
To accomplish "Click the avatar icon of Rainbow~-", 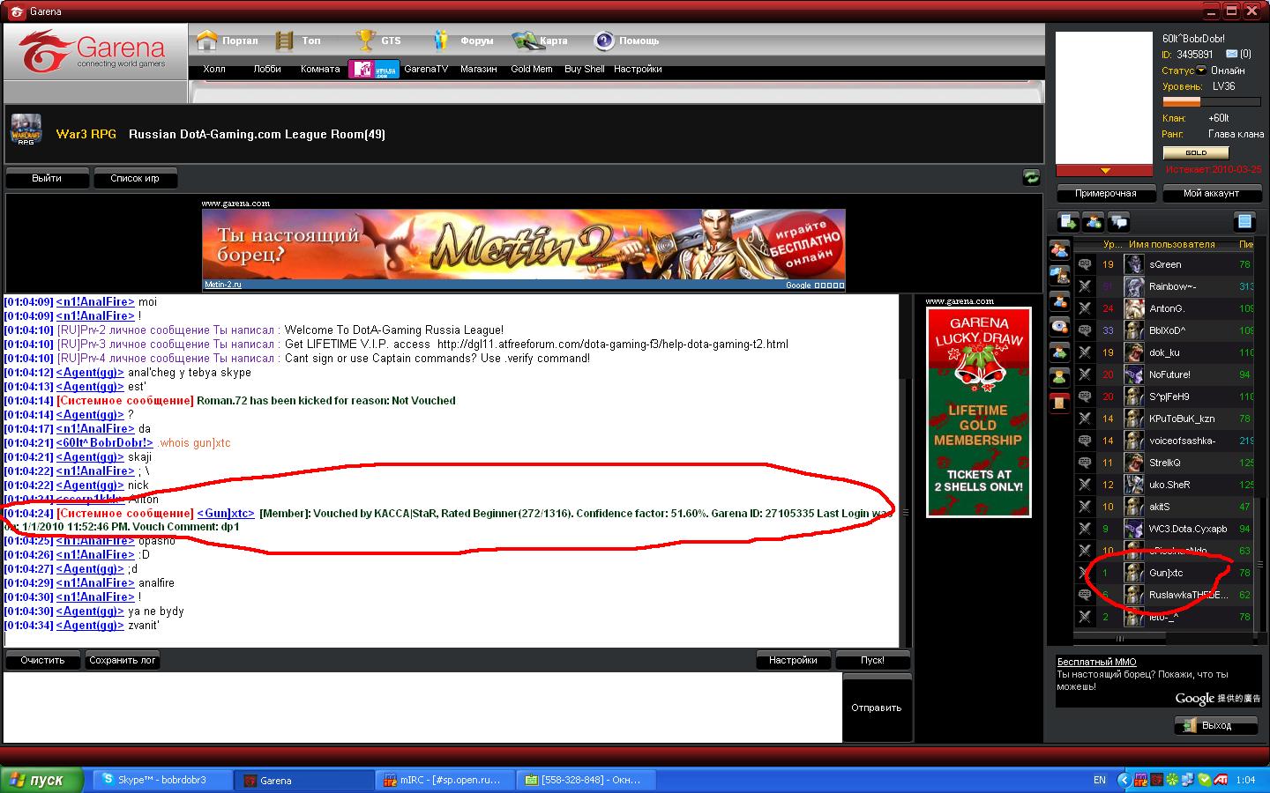I will (1134, 286).
